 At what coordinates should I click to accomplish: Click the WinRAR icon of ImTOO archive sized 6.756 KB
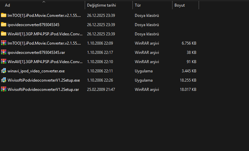(4, 43)
